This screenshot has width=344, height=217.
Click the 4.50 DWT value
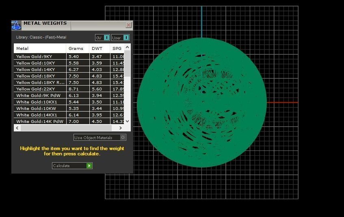pyautogui.click(x=97, y=121)
